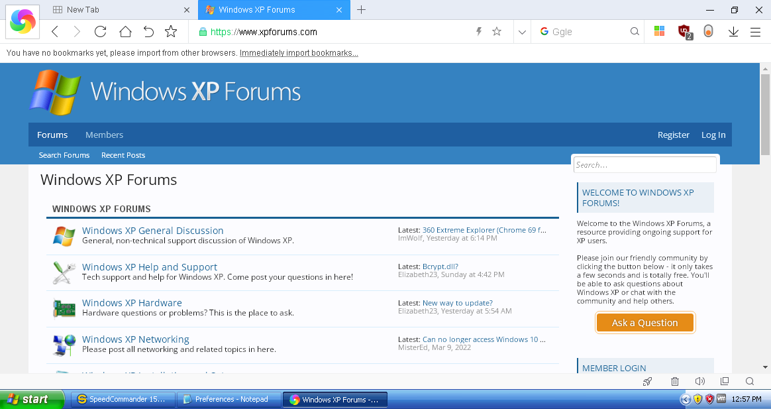Open favorites with the toolbar star icon

click(x=171, y=32)
